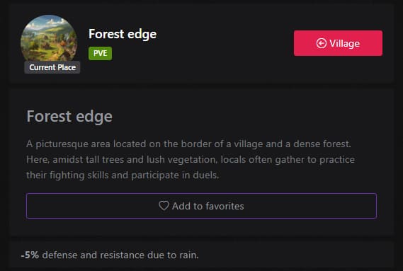Click the bold -5% value in rain notice

click(30, 255)
